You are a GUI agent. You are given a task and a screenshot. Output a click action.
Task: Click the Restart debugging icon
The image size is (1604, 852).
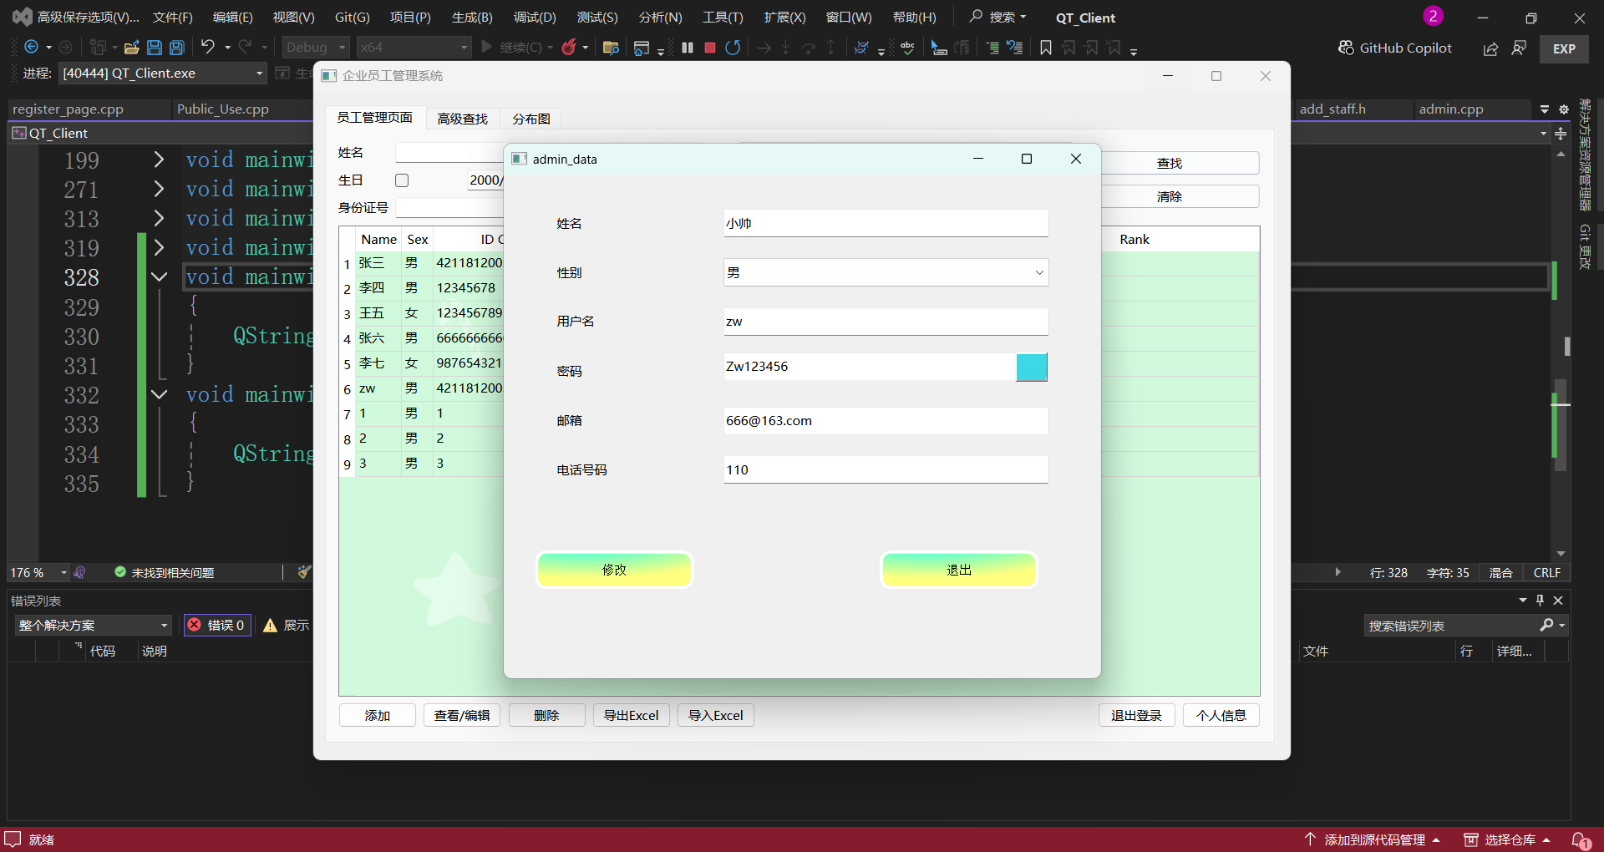(733, 48)
